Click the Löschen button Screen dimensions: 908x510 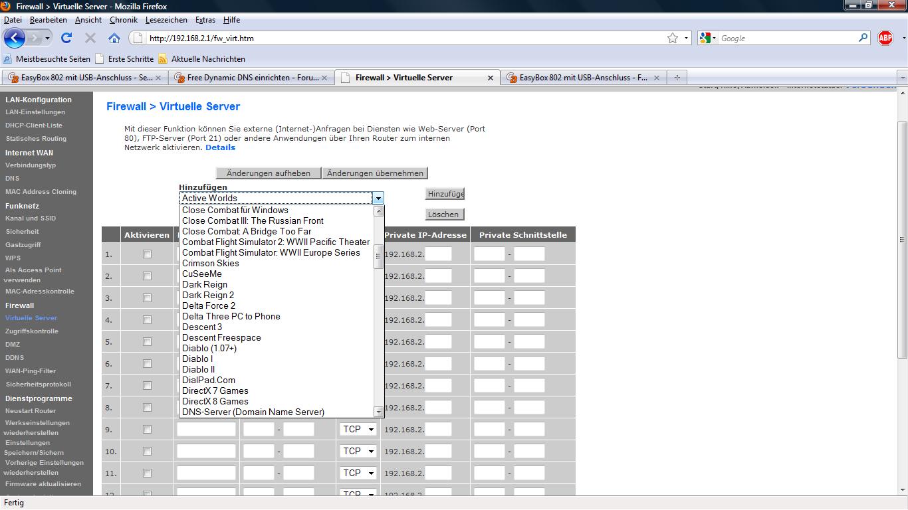click(443, 214)
